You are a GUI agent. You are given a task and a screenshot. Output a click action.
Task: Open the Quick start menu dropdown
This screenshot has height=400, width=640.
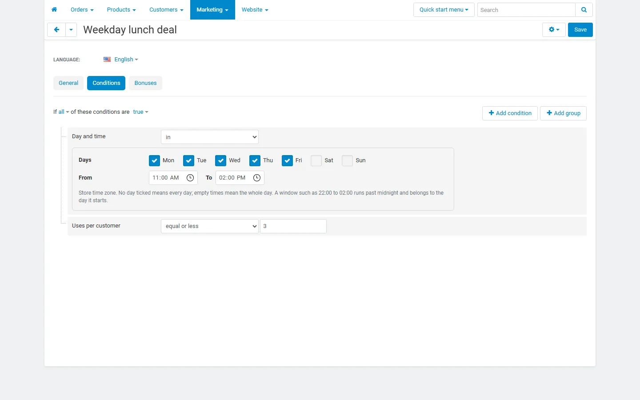tap(444, 10)
